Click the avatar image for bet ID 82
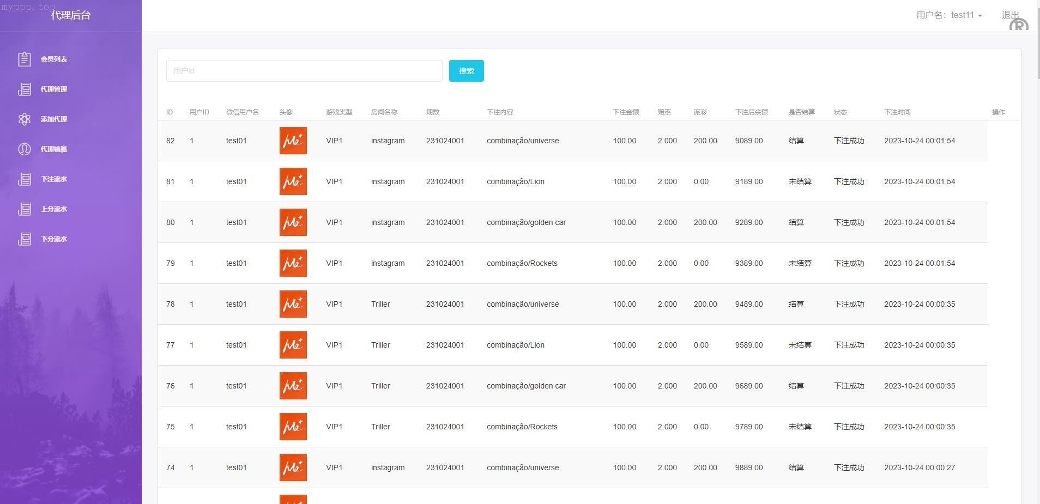 click(x=293, y=141)
